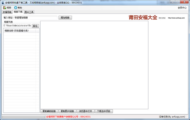The width and height of the screenshot is (190, 120).
Task: Click the 相册名称 column header
Action: pos(20,31)
